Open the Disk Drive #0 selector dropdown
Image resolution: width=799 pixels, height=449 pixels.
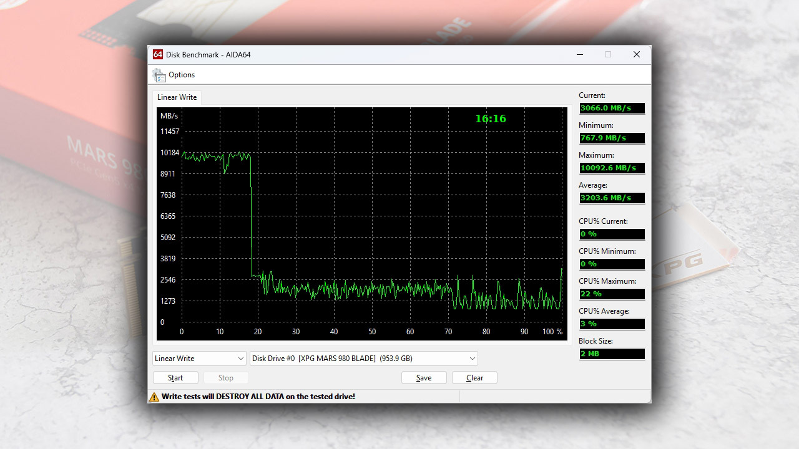coord(364,359)
